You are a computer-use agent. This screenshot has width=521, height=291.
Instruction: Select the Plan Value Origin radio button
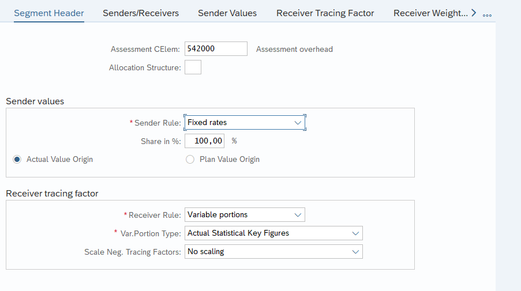click(x=190, y=159)
